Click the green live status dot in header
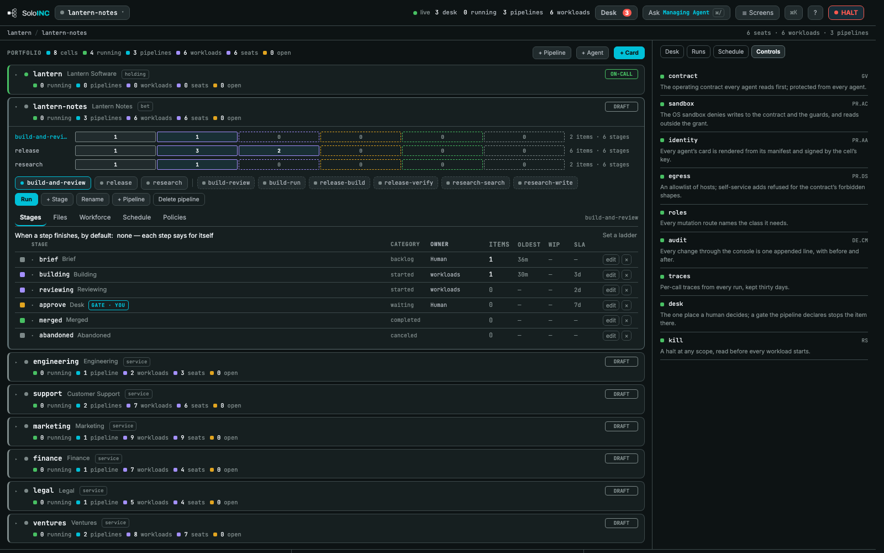Screen dimensions: 884x553 tap(415, 13)
